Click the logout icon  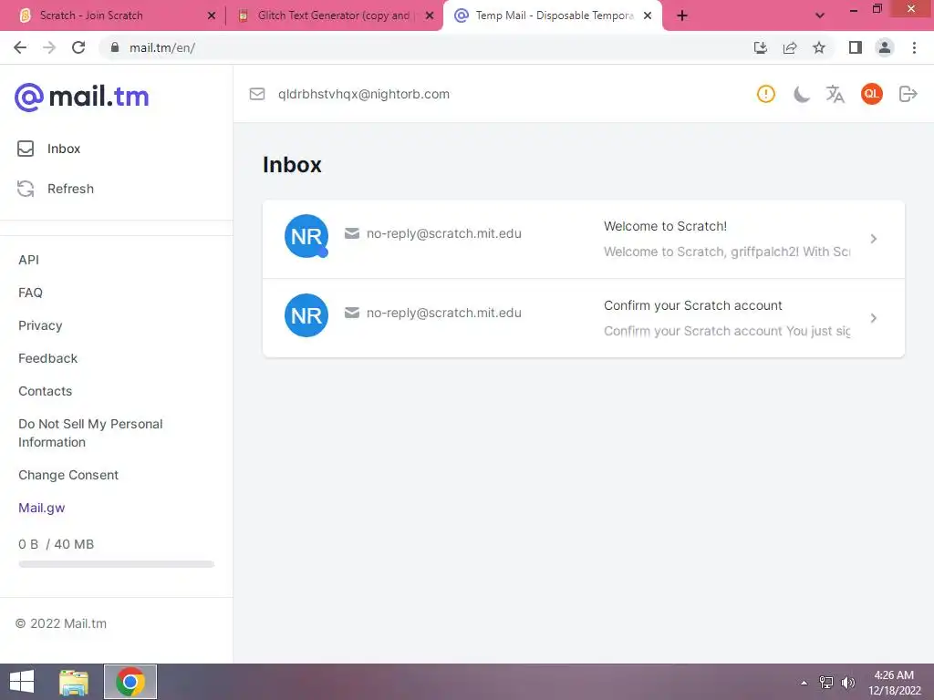pos(908,94)
